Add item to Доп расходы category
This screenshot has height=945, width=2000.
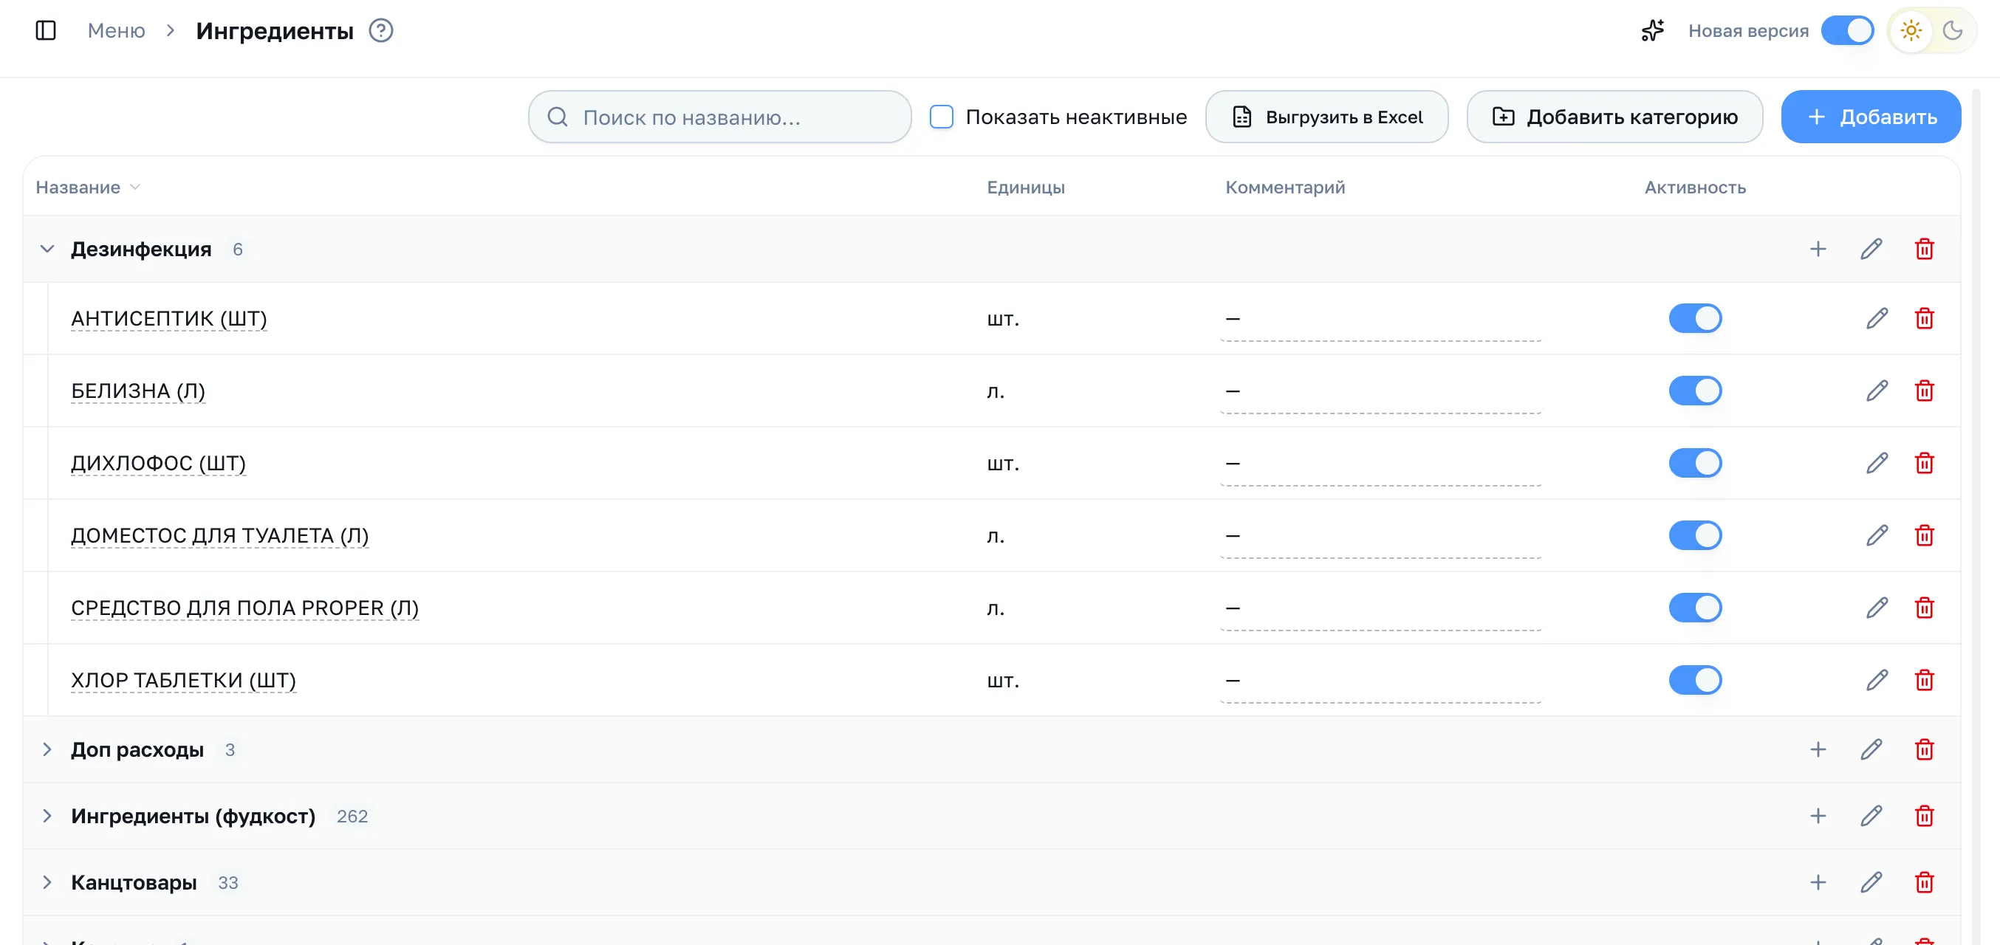coord(1818,749)
